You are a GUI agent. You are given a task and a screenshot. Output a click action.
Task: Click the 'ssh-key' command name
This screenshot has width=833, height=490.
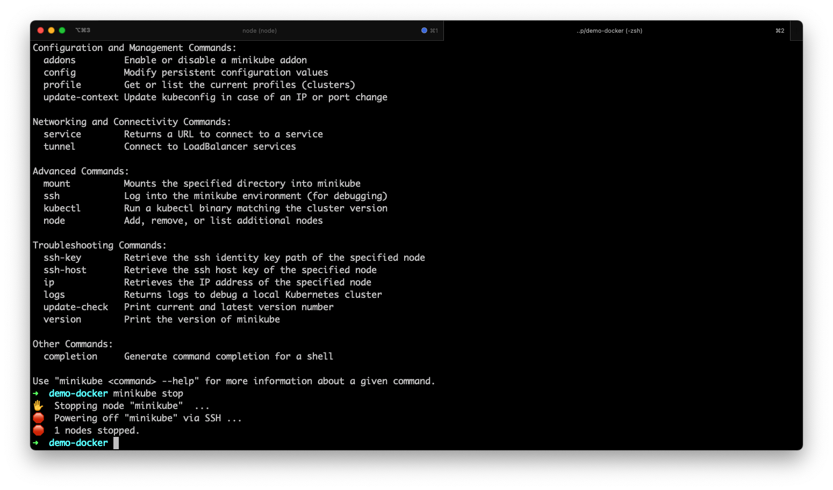62,258
